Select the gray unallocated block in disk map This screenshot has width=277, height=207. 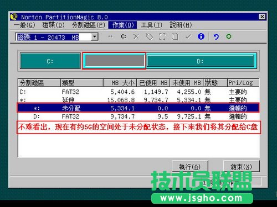(115, 61)
